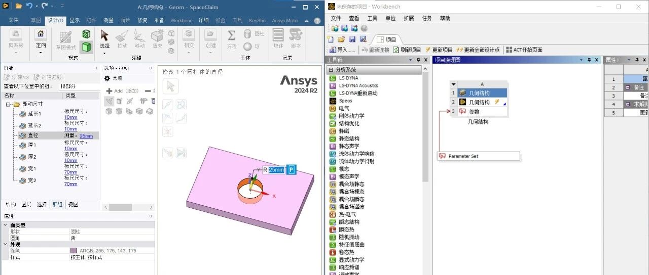Open the SpaceClaim 文件 menu
Screen dimensions: 649x275
click(13, 20)
